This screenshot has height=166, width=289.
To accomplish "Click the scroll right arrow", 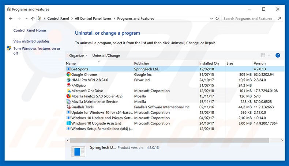I will coord(282,140).
